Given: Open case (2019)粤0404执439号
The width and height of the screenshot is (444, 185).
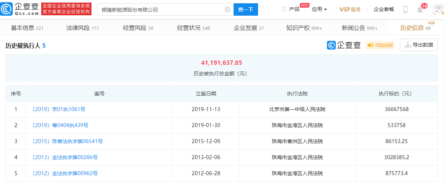Looking at the screenshot, I should [x=60, y=125].
